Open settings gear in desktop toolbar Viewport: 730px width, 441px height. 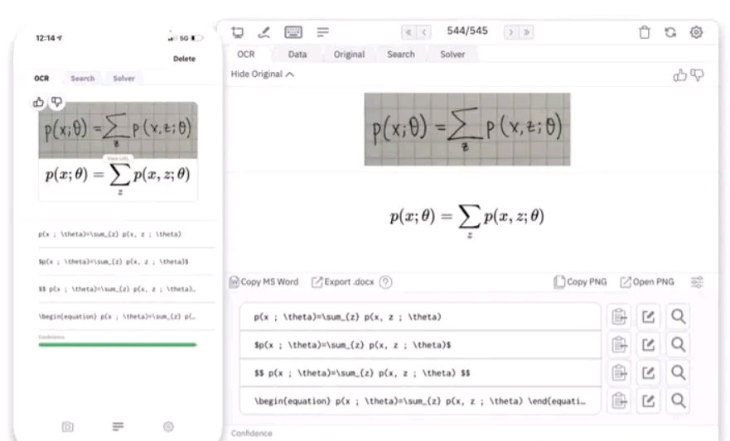point(697,32)
